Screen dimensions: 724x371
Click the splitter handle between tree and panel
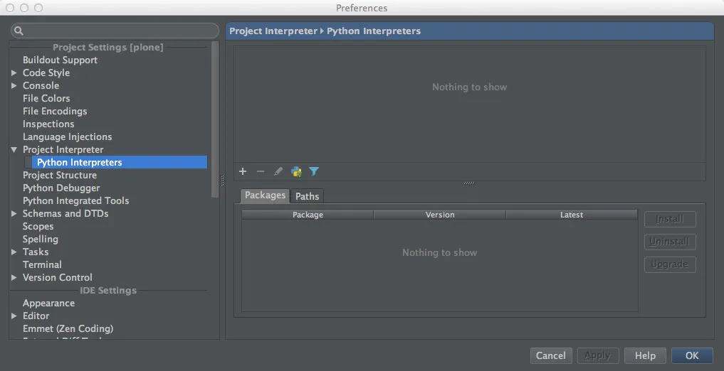pyautogui.click(x=222, y=181)
